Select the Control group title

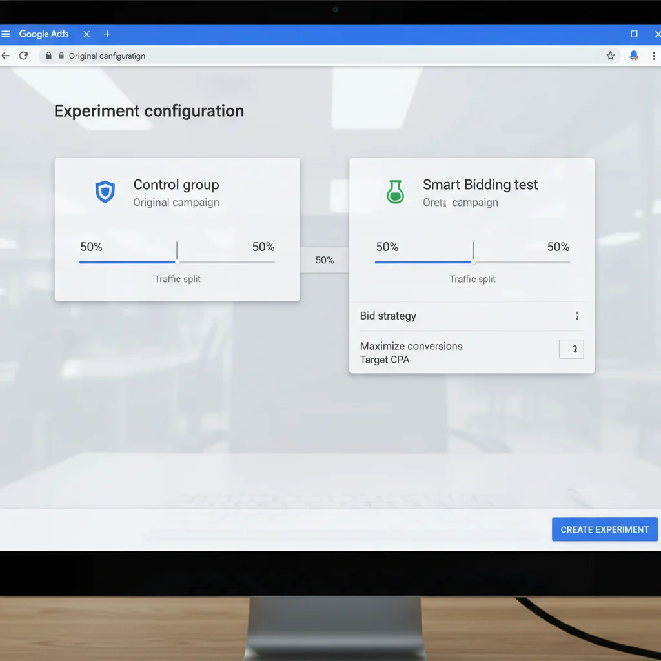point(176,185)
